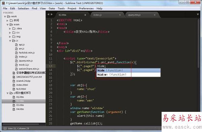This screenshot has width=202, height=132.
Task: Open index.html in sidebar
Action: 22,85
